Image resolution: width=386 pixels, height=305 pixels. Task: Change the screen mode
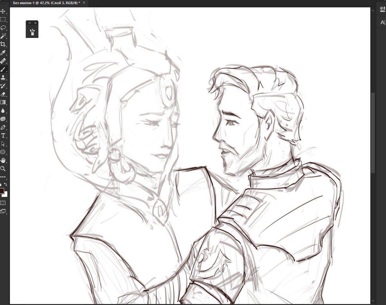(3, 211)
